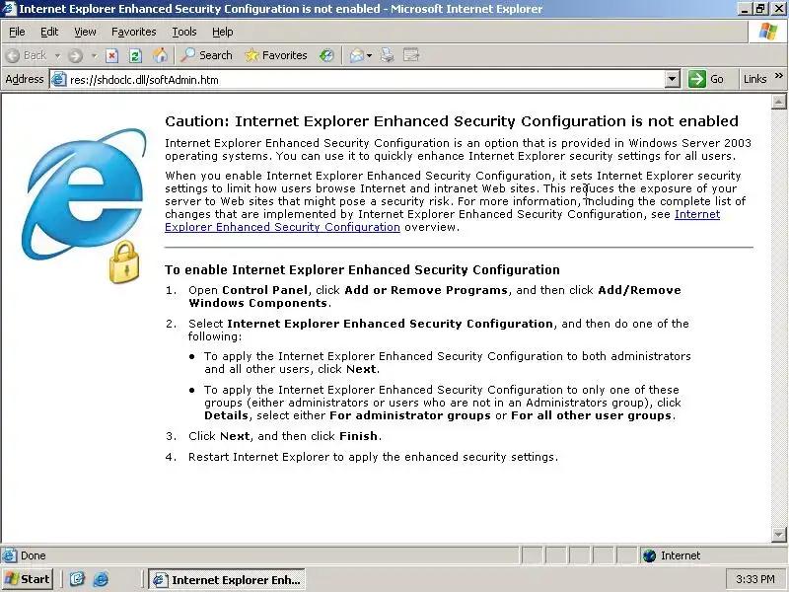Open the Favorites menu

click(134, 32)
